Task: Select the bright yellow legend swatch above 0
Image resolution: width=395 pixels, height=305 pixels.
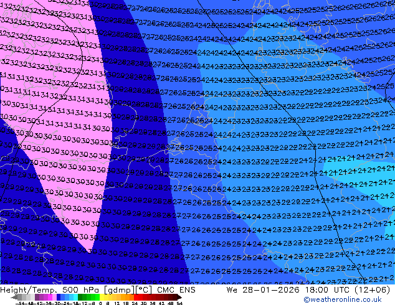Action: 102,298
